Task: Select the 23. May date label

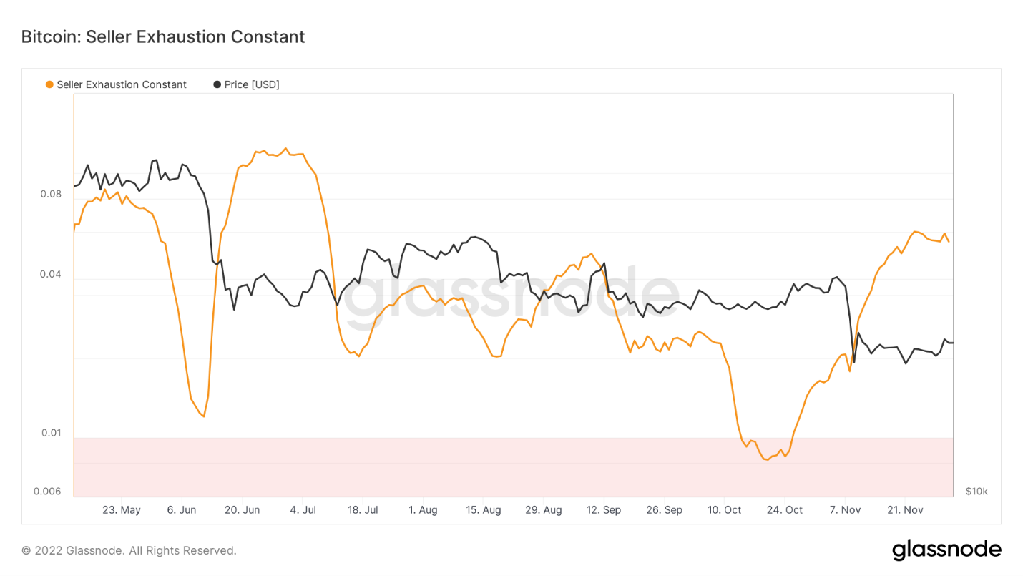Action: pos(122,510)
